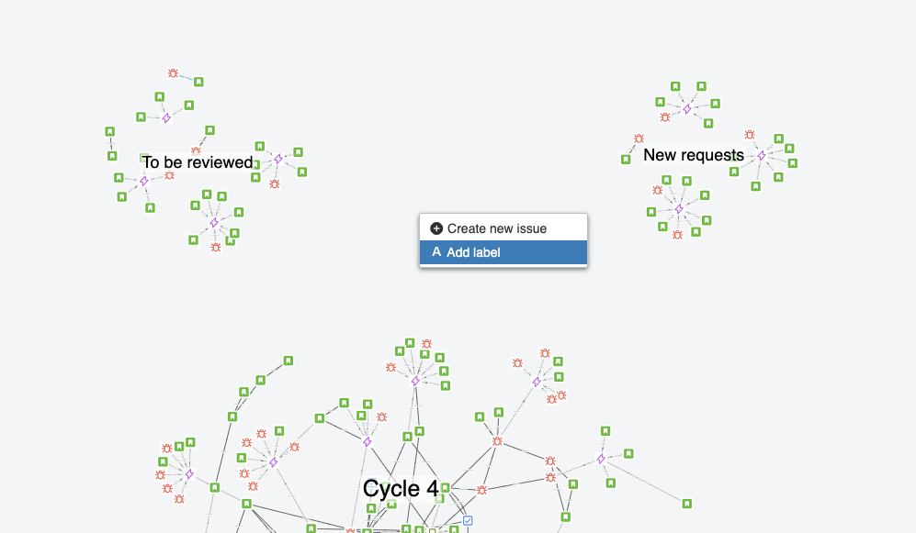Select the green story at the top of the left chain

tap(288, 361)
